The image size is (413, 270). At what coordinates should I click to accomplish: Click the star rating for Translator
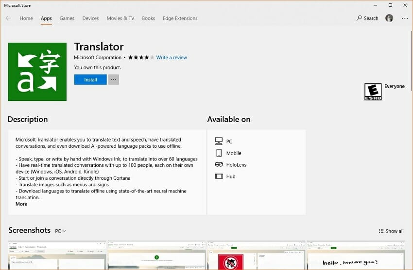(x=141, y=58)
